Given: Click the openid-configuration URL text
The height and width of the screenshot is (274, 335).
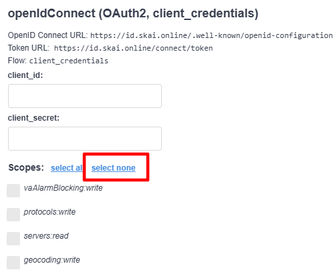Looking at the screenshot, I should pyautogui.click(x=211, y=35).
